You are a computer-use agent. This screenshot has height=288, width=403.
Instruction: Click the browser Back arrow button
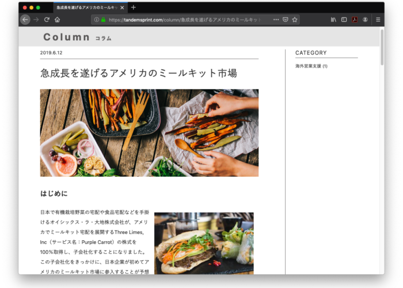[25, 20]
